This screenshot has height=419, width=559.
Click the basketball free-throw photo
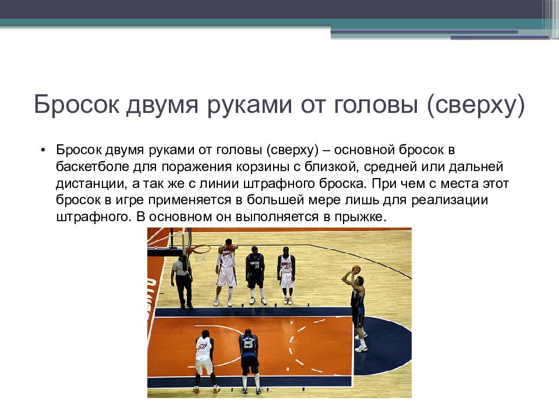(x=279, y=313)
